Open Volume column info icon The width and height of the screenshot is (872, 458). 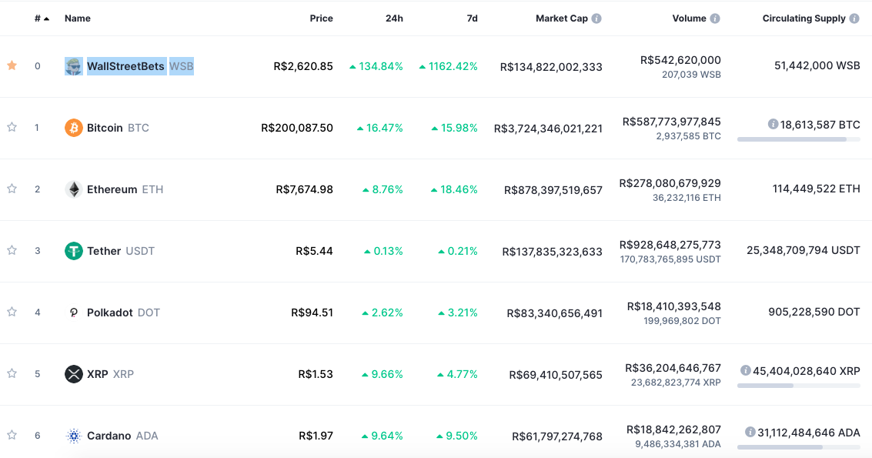[715, 18]
